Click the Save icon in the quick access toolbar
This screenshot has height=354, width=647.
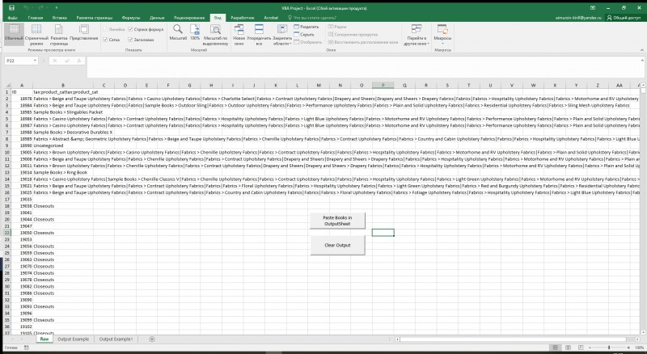pos(11,8)
